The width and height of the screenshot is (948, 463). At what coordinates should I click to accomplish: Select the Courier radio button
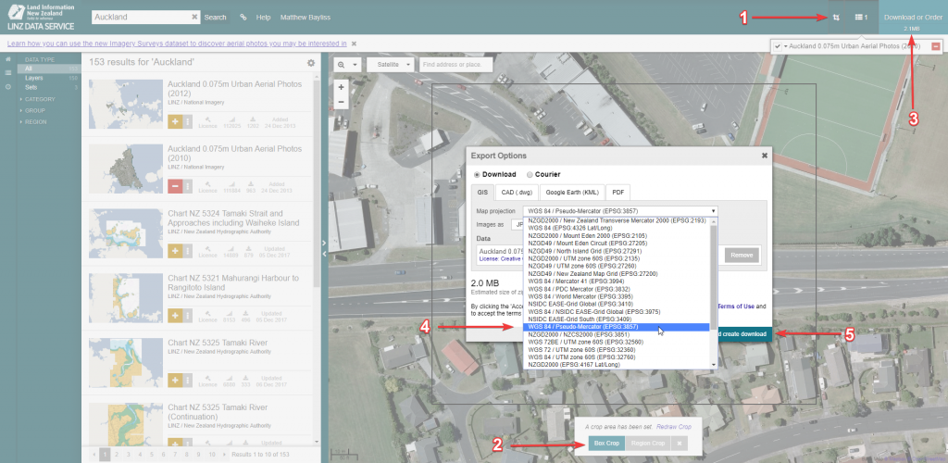click(x=530, y=174)
